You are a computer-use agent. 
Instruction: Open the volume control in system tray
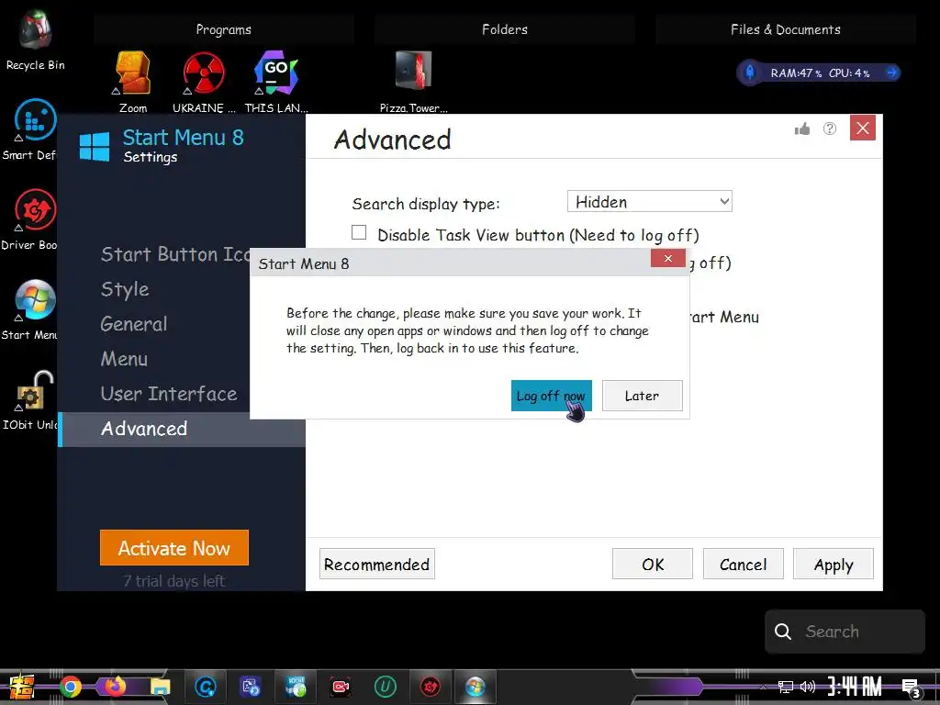coord(808,687)
